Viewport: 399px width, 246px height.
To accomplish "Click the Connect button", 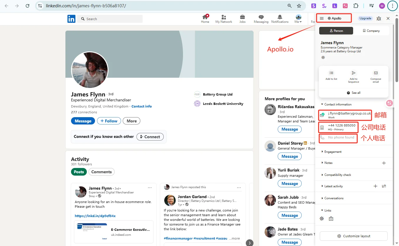I will point(150,137).
